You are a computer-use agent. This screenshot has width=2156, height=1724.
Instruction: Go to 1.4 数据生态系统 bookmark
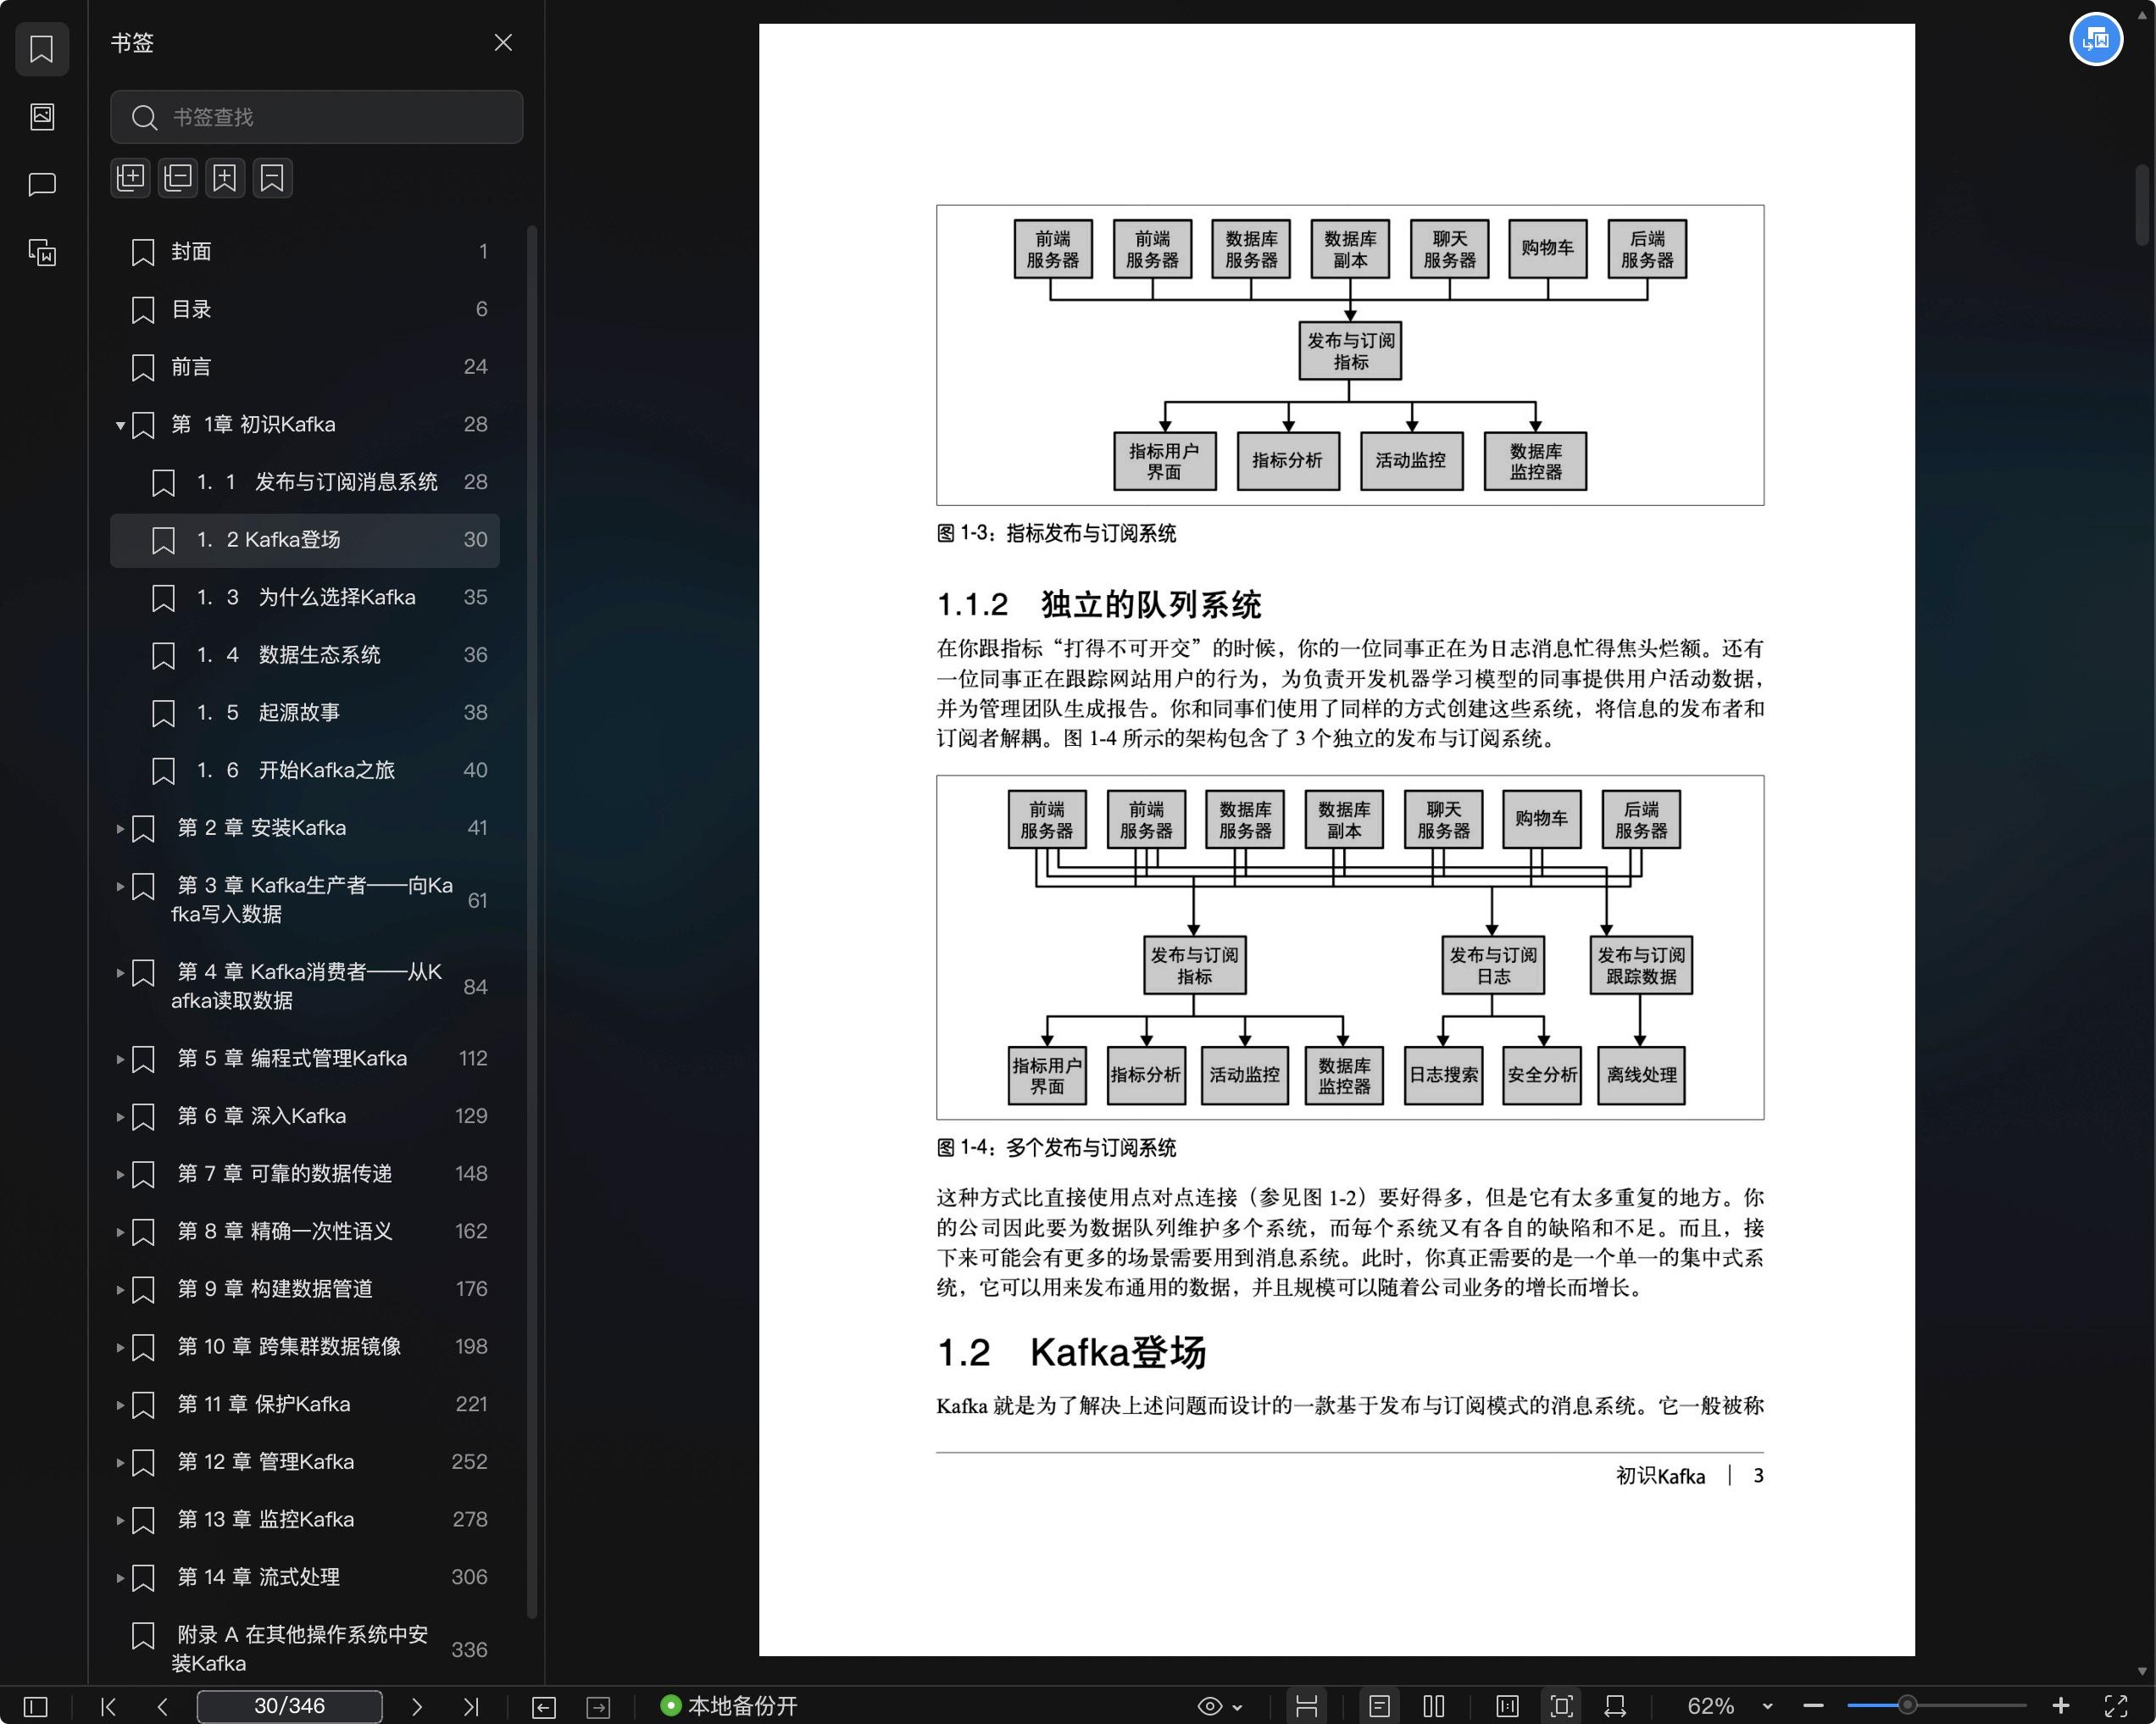305,655
